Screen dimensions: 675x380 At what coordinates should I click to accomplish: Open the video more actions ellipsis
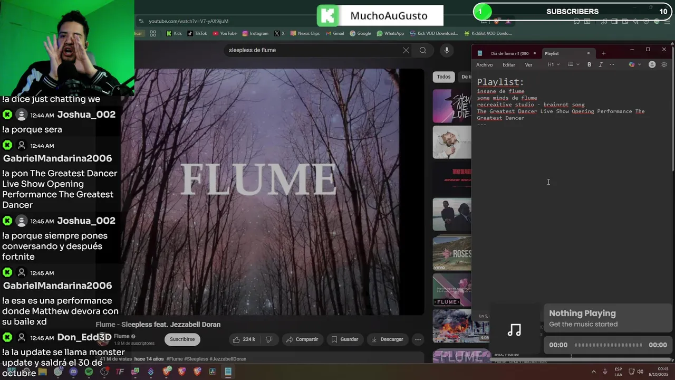point(418,339)
